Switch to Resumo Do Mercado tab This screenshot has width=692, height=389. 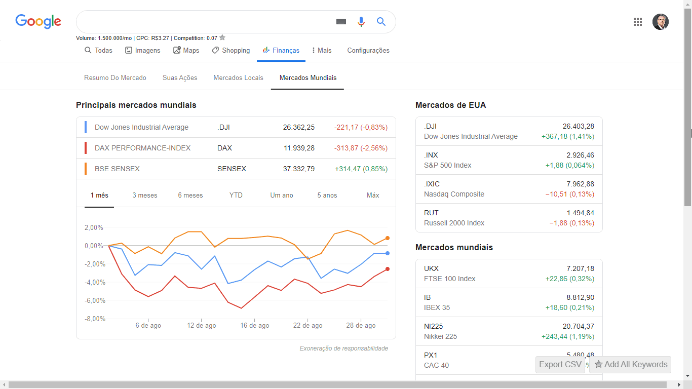click(x=115, y=77)
